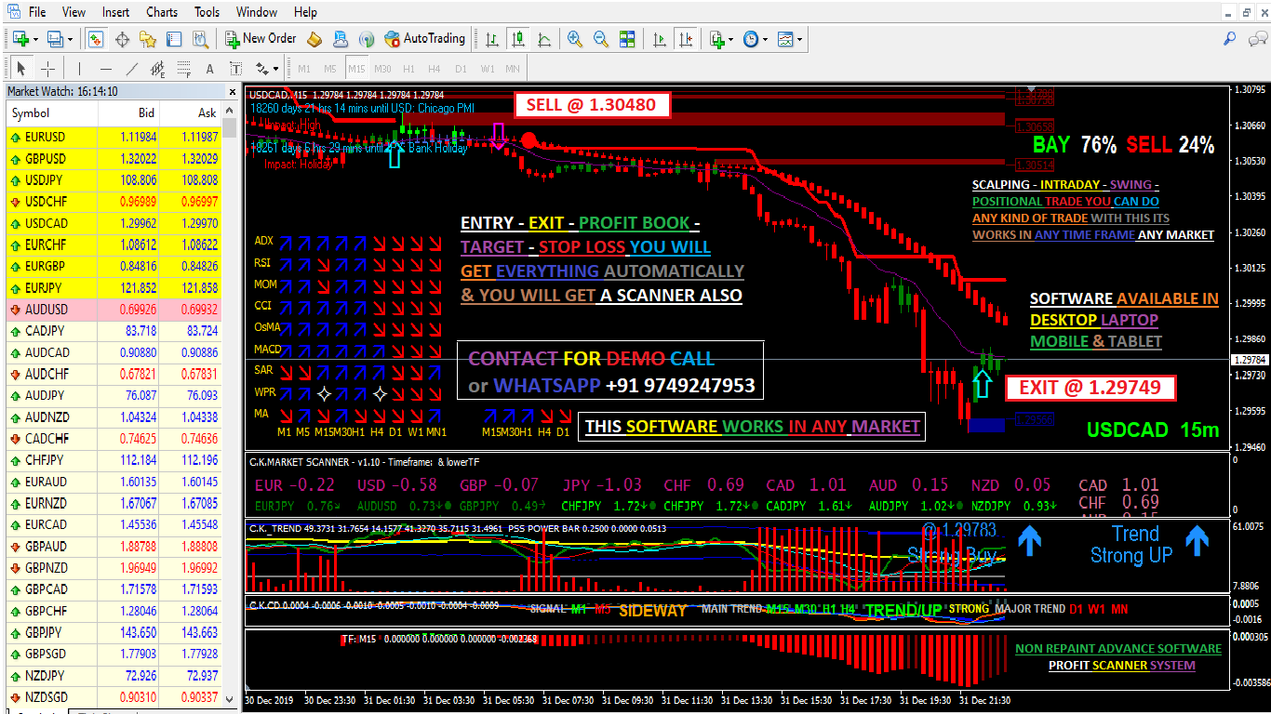Switch chart to Candlesticks type
1271x714 pixels.
tap(518, 39)
